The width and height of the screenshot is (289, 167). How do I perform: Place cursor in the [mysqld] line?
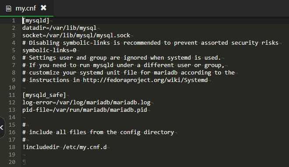click(36, 21)
